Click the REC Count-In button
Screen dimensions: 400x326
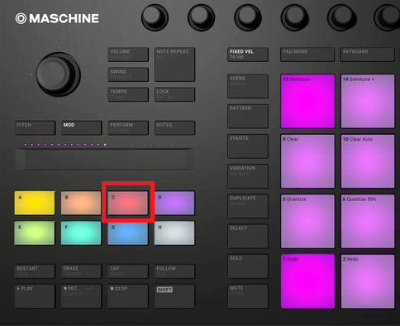[82, 296]
